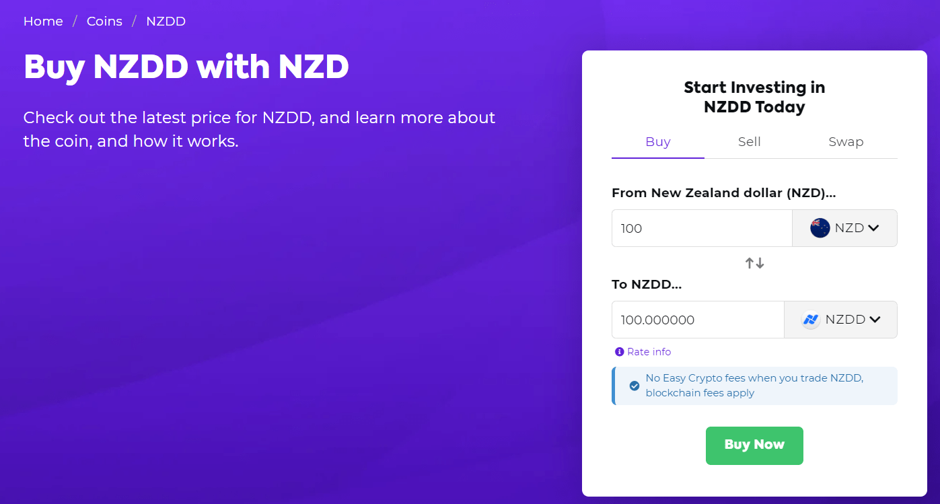Viewport: 940px width, 504px height.
Task: Select the NZDD breadcrumb item
Action: (x=166, y=22)
